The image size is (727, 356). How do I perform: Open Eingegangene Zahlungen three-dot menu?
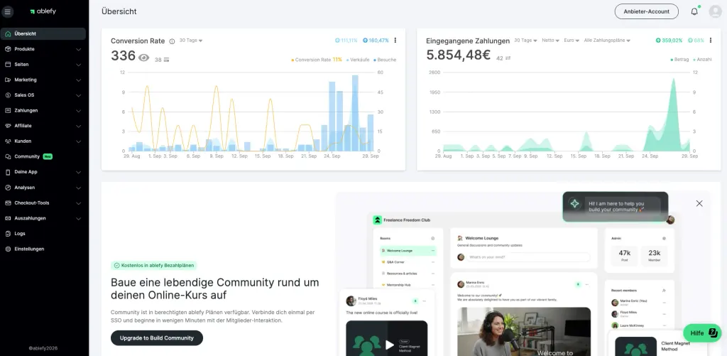click(x=710, y=41)
